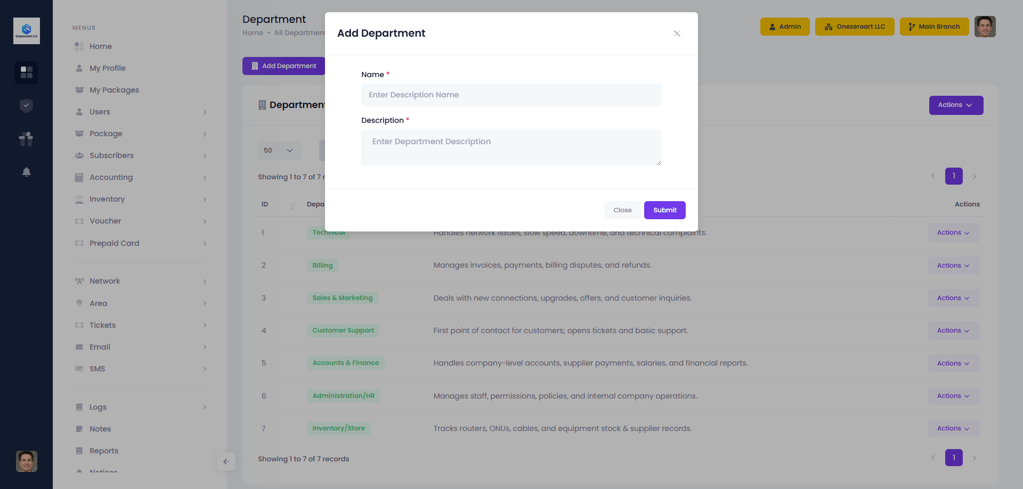Close the Add Department dialog with X

(677, 34)
